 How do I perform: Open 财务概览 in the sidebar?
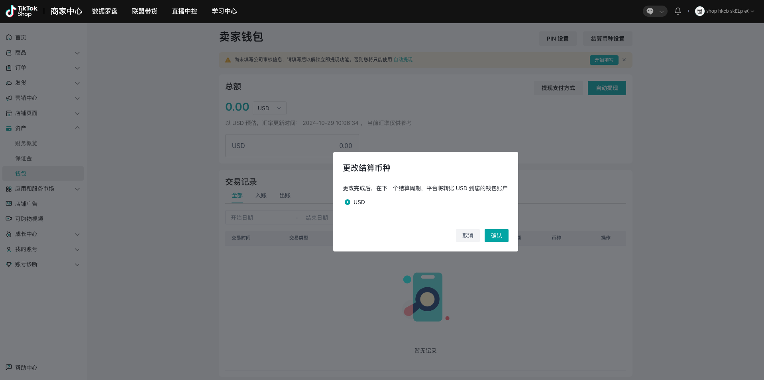[26, 143]
